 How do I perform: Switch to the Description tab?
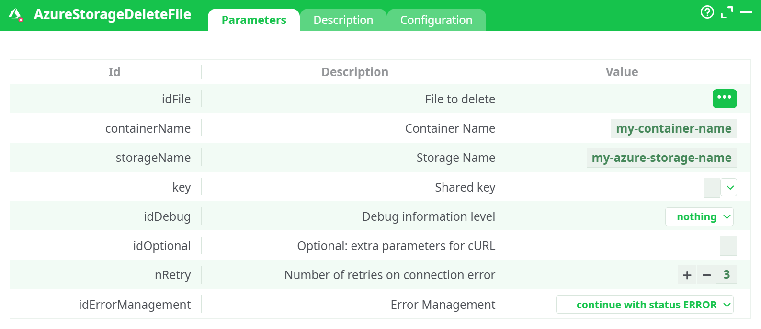click(x=343, y=20)
